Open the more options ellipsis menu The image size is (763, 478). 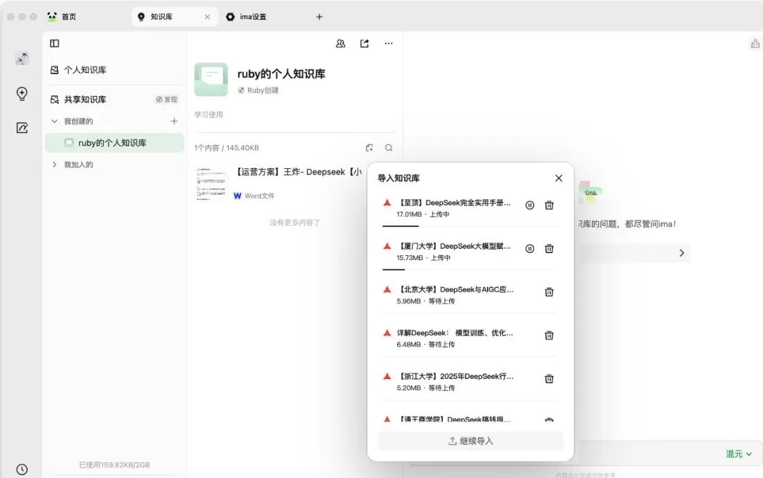point(389,43)
